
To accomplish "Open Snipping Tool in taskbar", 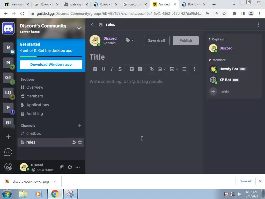I will point(70,194).
